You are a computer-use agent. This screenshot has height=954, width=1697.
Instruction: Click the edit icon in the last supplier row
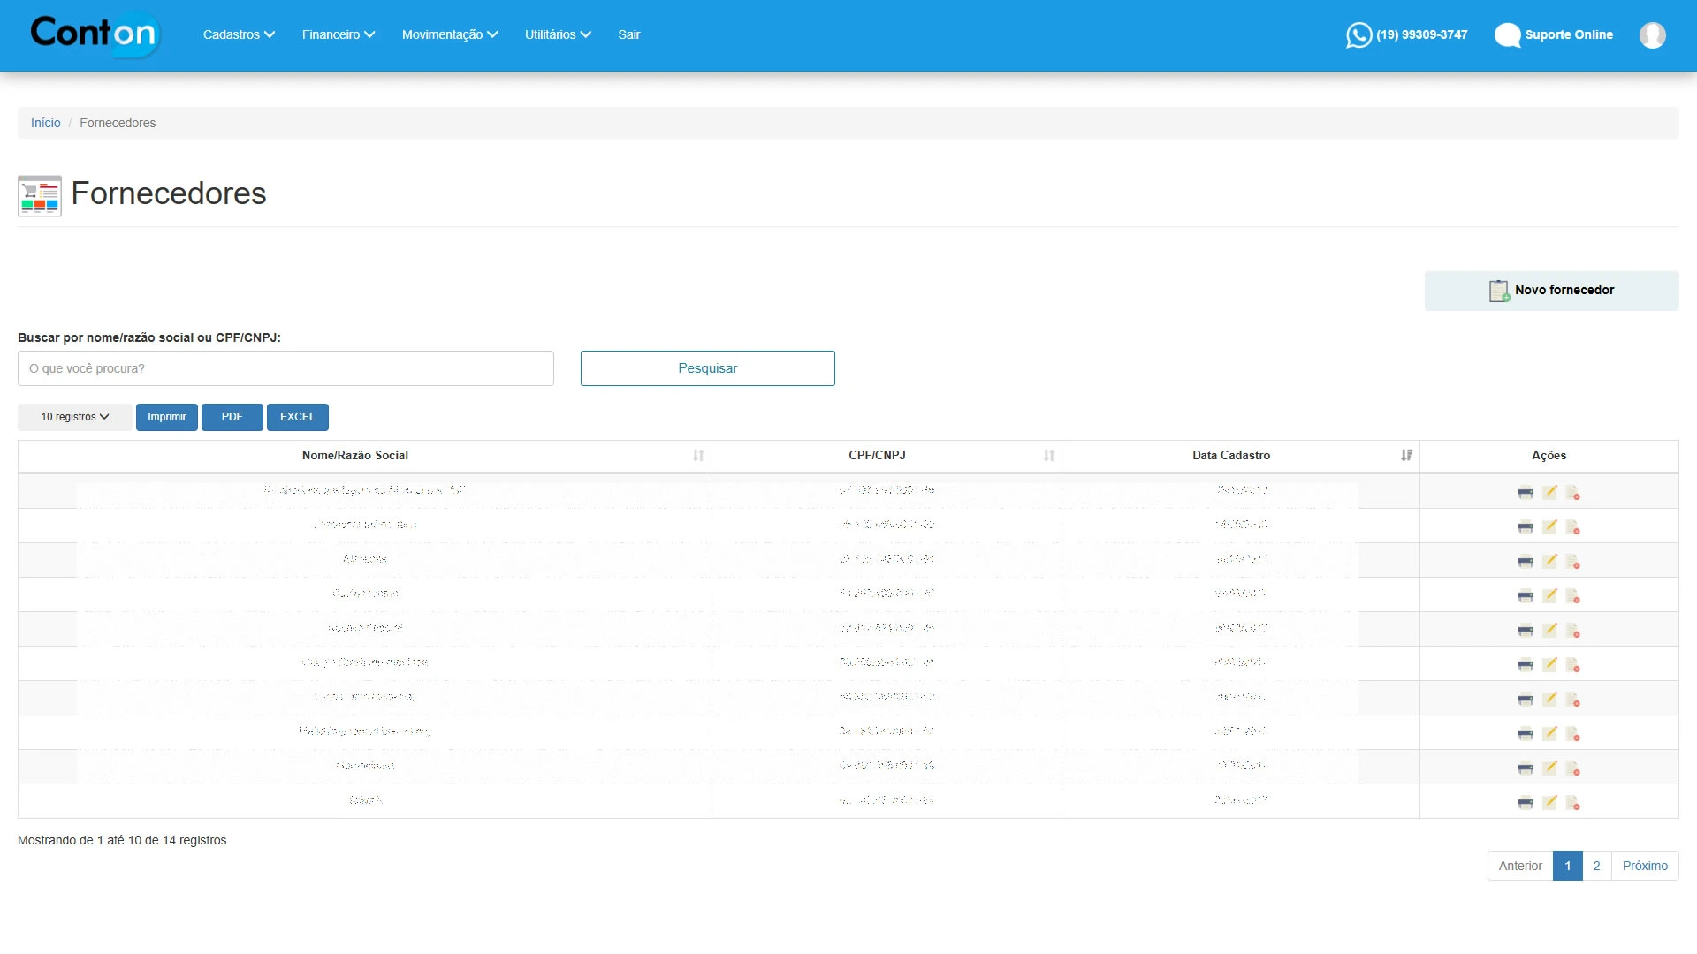tap(1549, 802)
